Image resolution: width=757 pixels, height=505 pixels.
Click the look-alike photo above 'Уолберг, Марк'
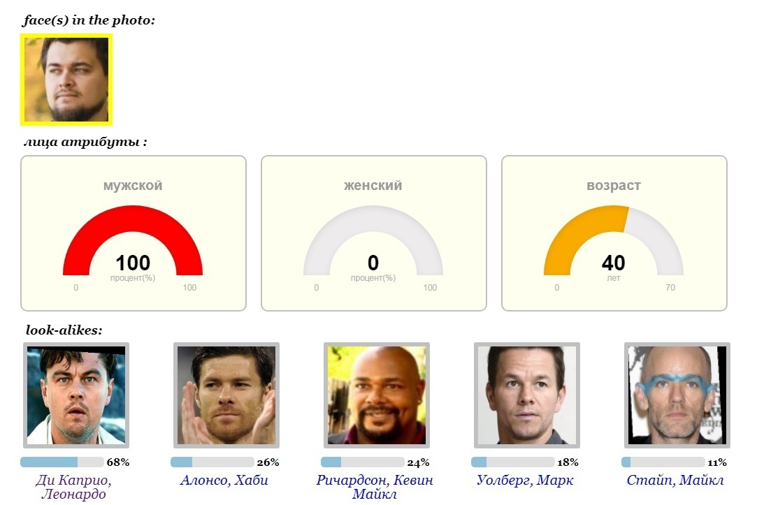point(526,395)
